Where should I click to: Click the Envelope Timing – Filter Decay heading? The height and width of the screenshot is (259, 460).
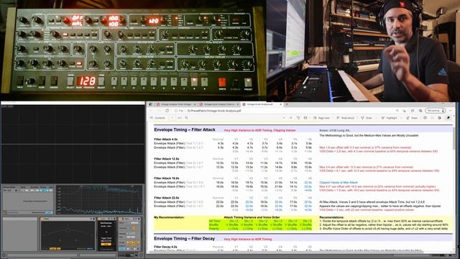[184, 238]
